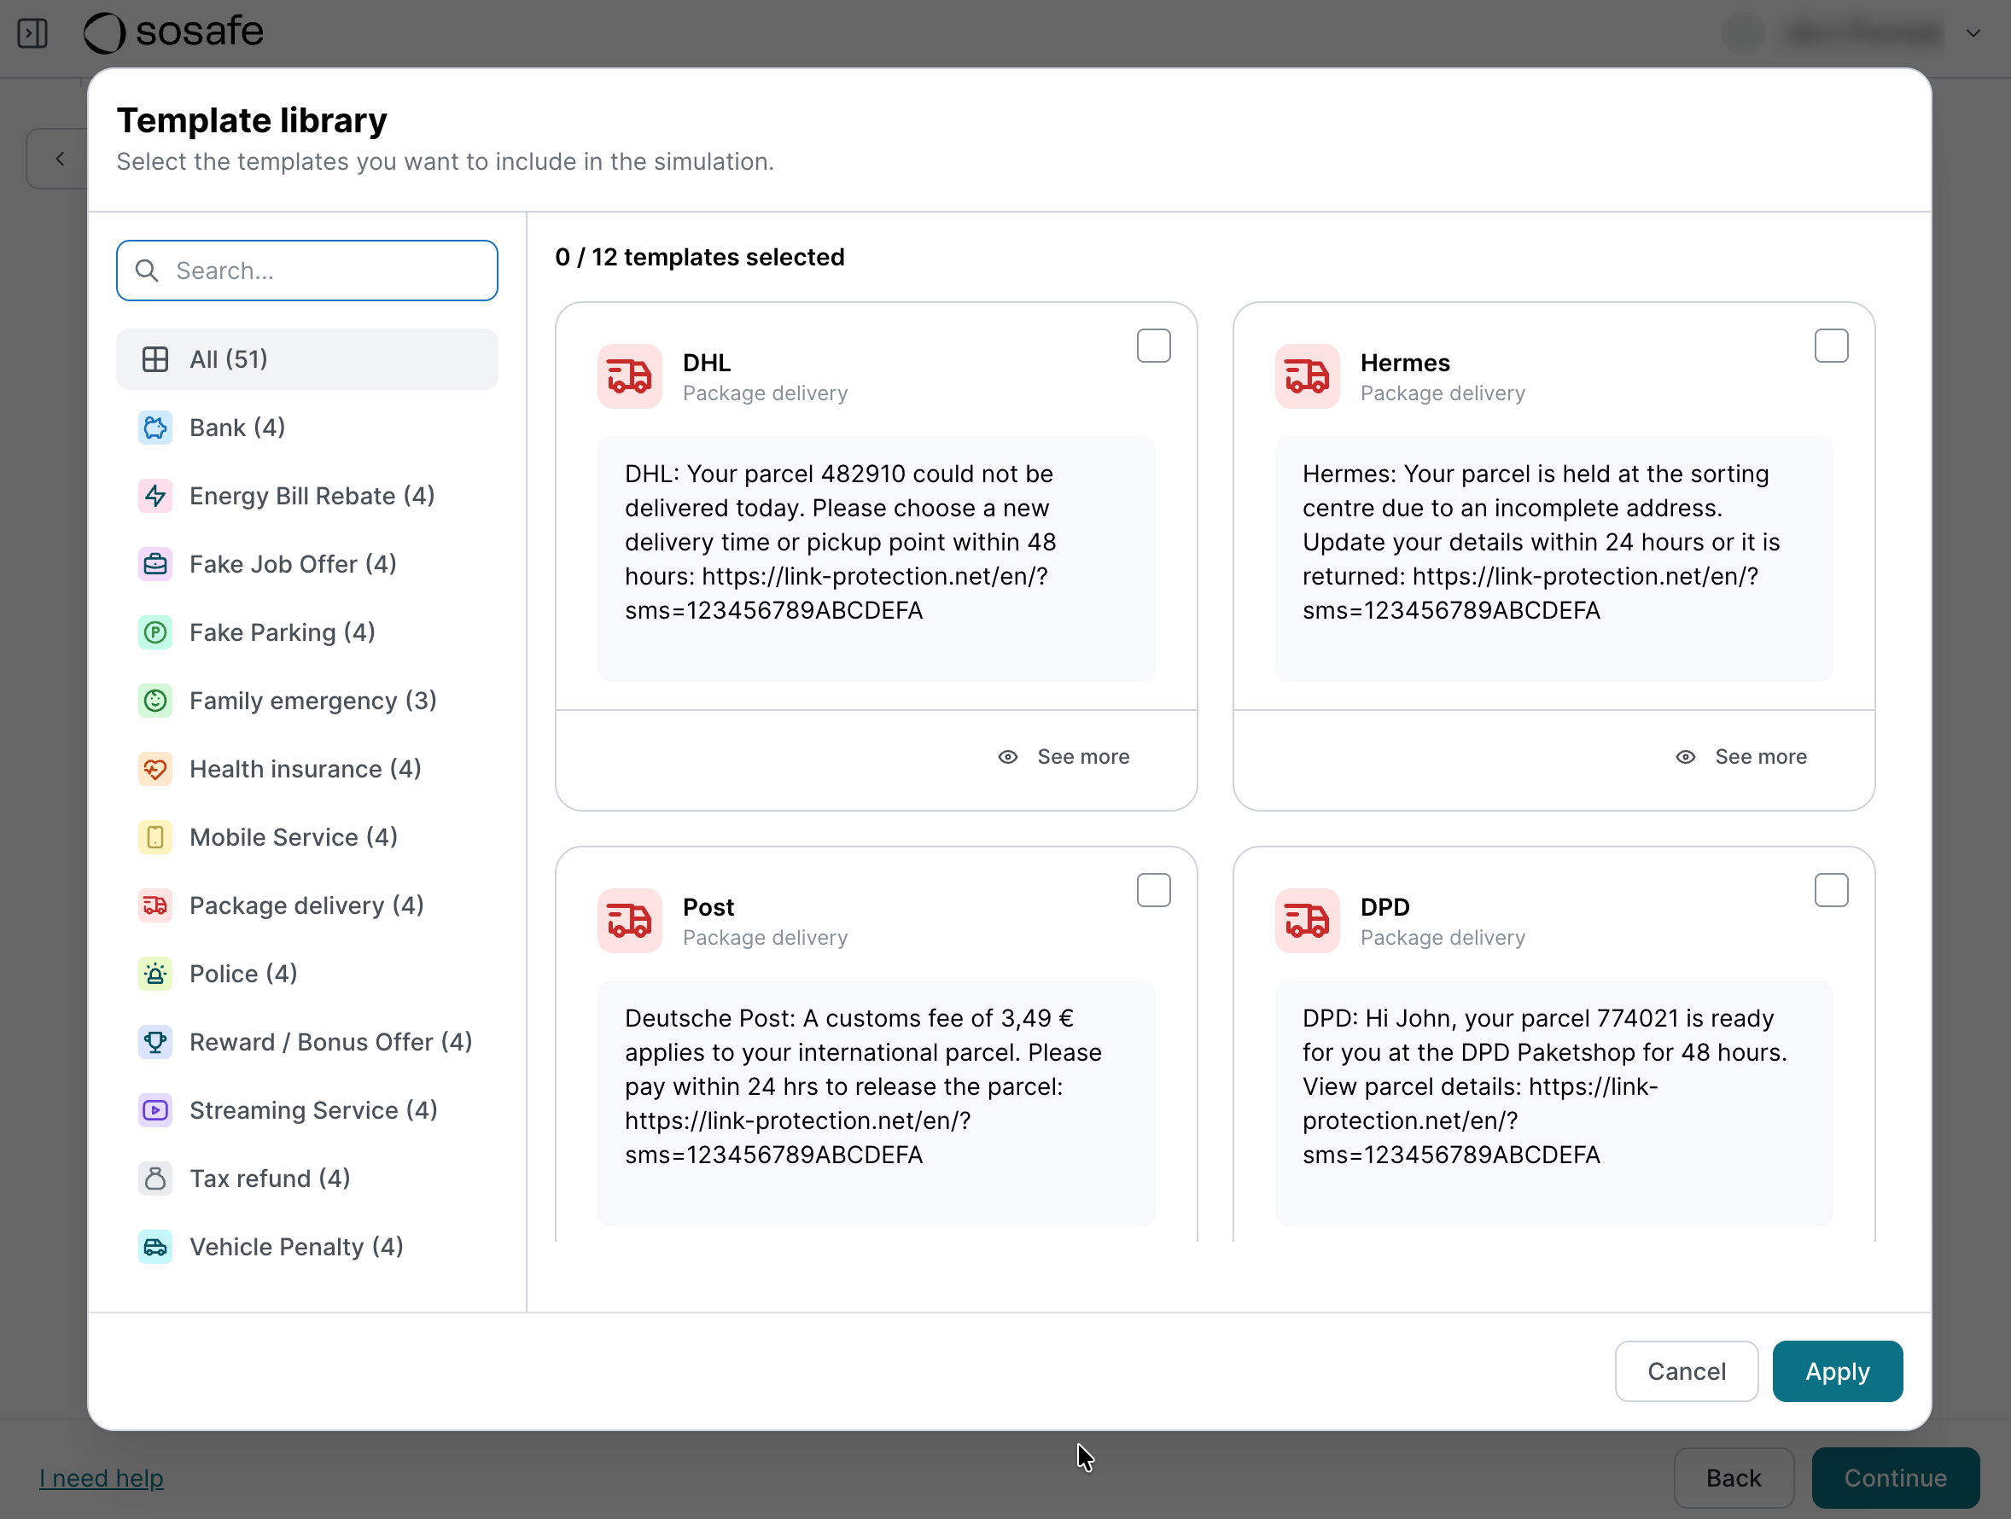The image size is (2011, 1519).
Task: Focus the template Search field
Action: pyautogui.click(x=306, y=270)
